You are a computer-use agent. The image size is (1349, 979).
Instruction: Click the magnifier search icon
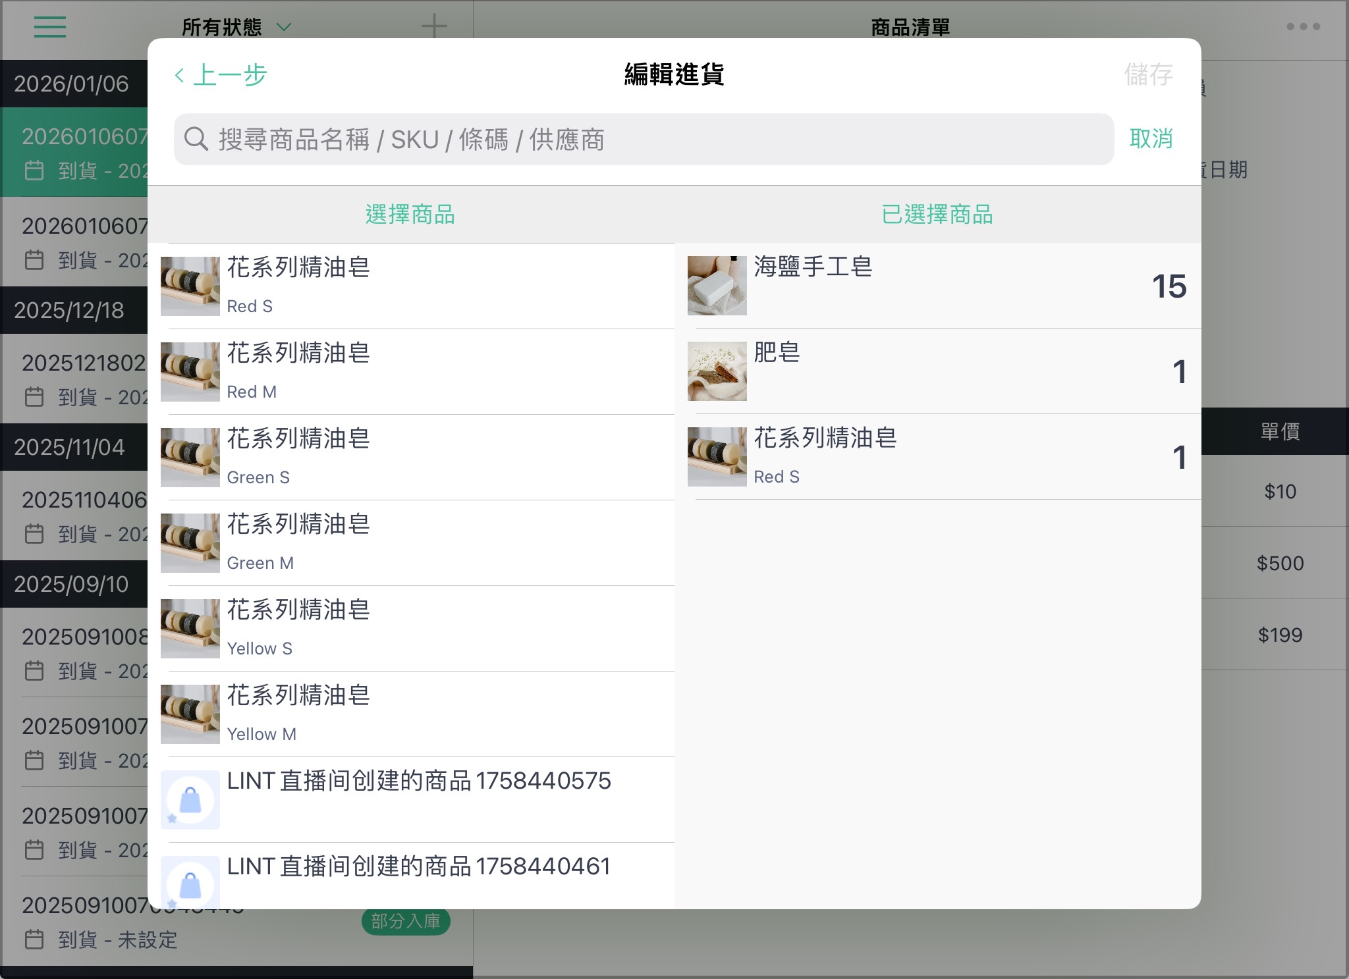point(196,139)
